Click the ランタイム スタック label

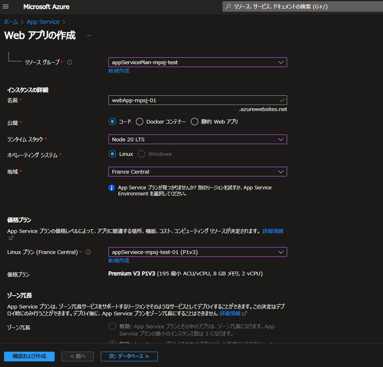pyautogui.click(x=25, y=139)
